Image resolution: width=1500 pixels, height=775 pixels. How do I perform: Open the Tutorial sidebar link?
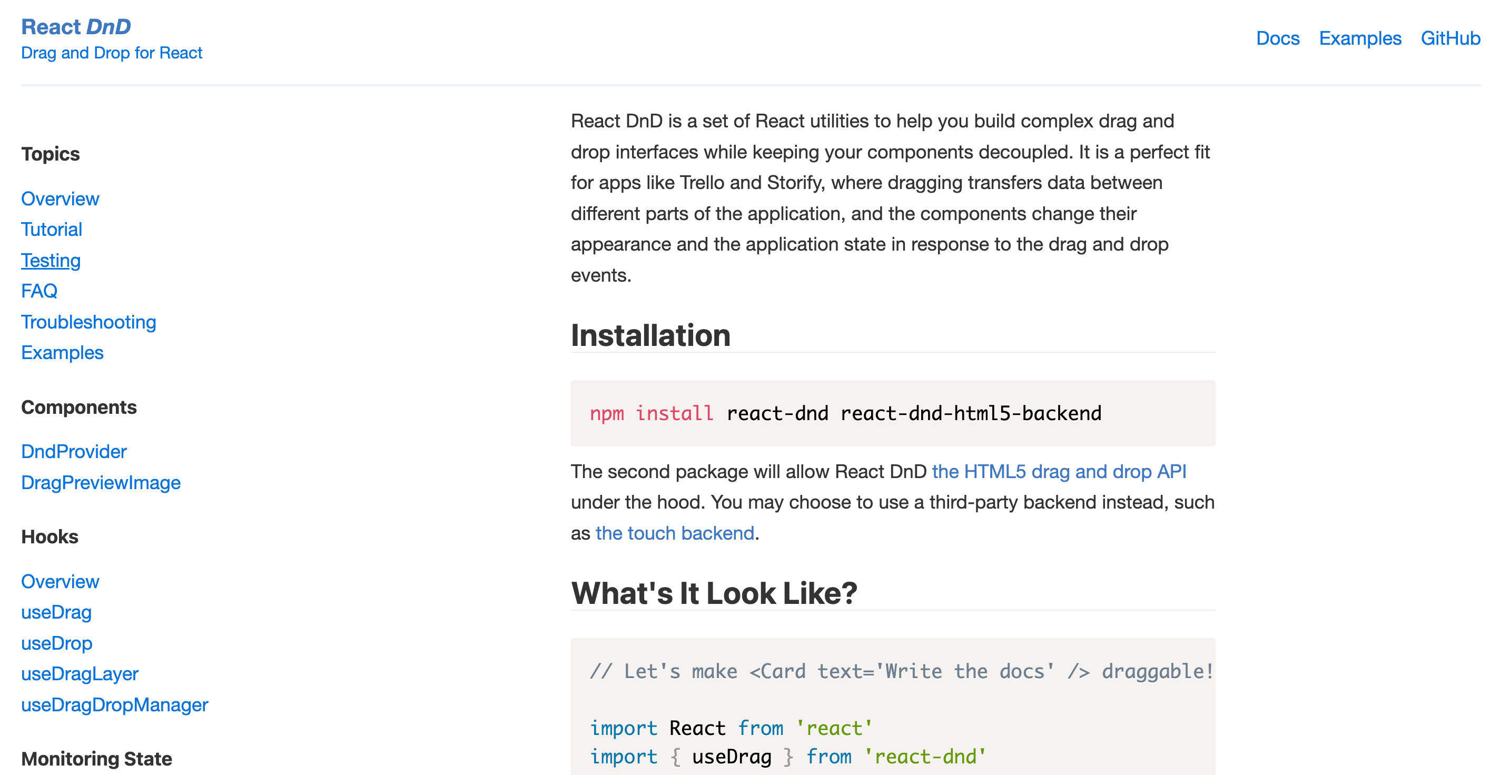[x=51, y=230]
